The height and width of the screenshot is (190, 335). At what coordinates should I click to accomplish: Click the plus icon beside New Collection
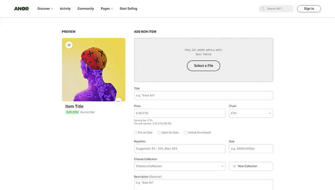234,166
